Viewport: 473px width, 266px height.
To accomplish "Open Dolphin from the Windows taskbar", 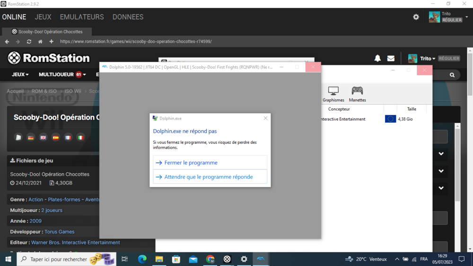I will 260,259.
